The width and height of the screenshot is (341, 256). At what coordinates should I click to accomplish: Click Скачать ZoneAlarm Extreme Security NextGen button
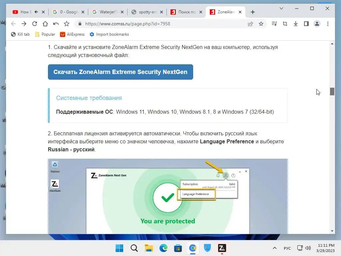coord(121,72)
